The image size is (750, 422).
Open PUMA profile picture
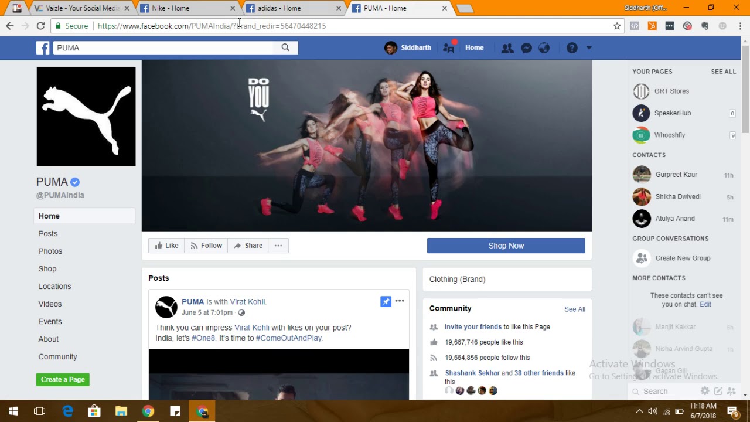point(86,116)
